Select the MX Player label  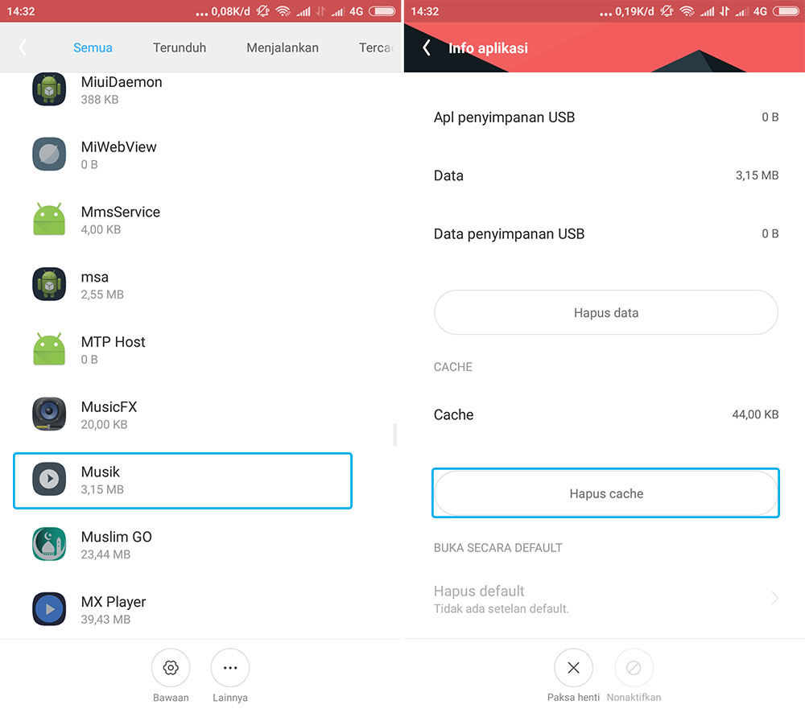[x=114, y=602]
